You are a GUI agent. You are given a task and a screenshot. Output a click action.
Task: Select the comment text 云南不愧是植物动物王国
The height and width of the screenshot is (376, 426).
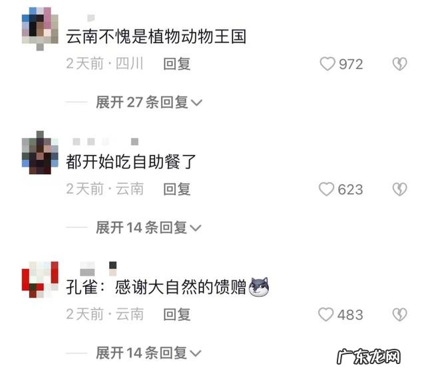(156, 37)
